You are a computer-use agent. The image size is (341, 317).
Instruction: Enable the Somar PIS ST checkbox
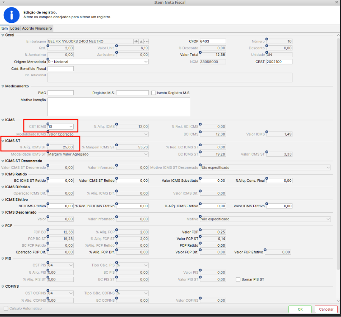pos(238,279)
